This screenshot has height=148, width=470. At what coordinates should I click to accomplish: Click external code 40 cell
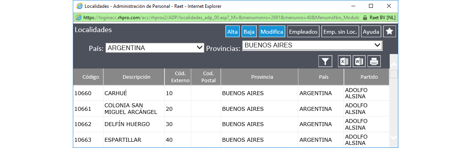[177, 140]
